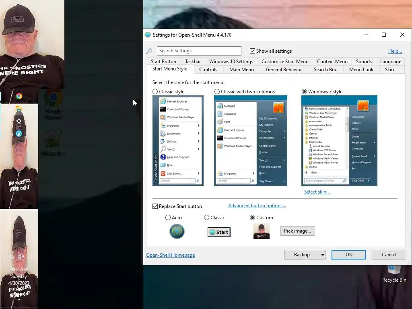
Task: Click the volume speaker tray icon
Action: (x=21, y=256)
